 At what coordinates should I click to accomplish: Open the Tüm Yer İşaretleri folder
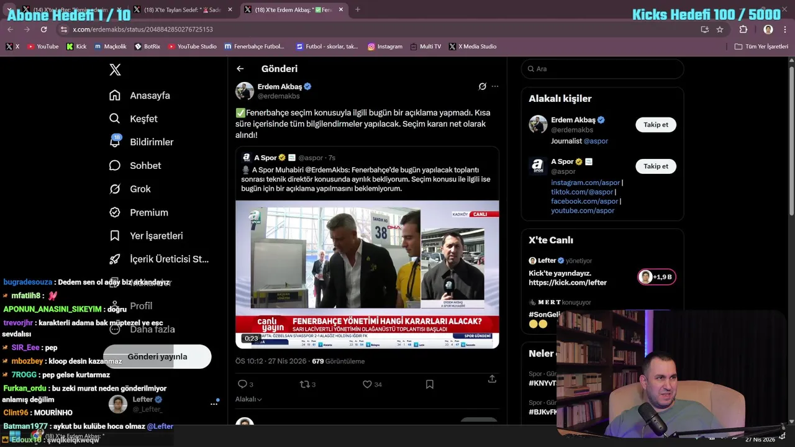(761, 47)
